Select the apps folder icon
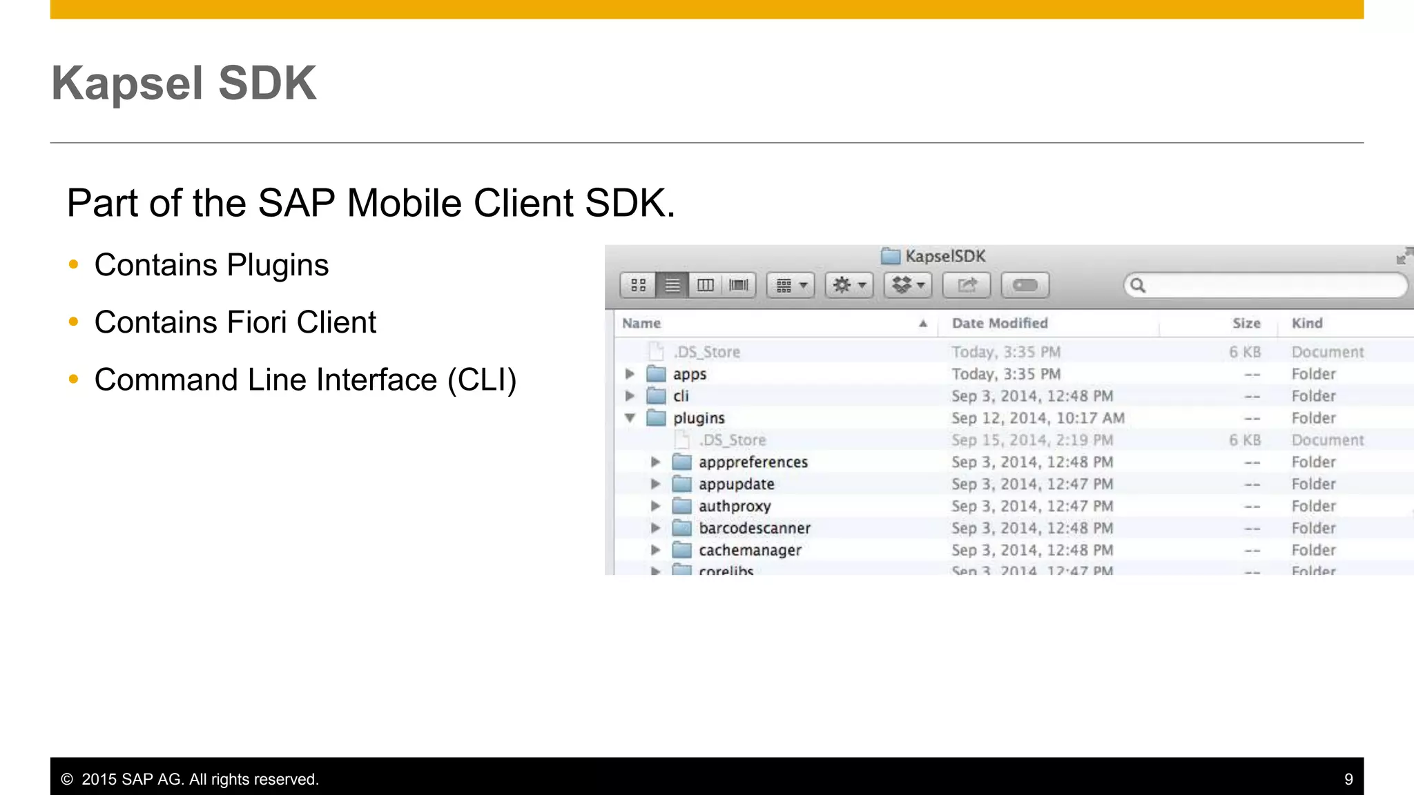Viewport: 1414px width, 795px height. point(656,374)
